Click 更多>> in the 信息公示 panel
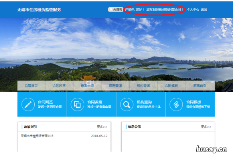The image size is (233, 156). pos(206,127)
